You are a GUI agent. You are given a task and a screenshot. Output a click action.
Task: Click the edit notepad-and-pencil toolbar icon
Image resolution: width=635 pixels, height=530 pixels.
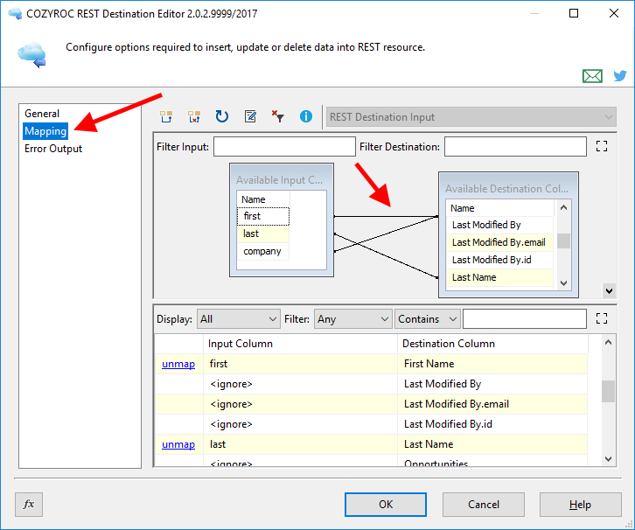pos(250,116)
